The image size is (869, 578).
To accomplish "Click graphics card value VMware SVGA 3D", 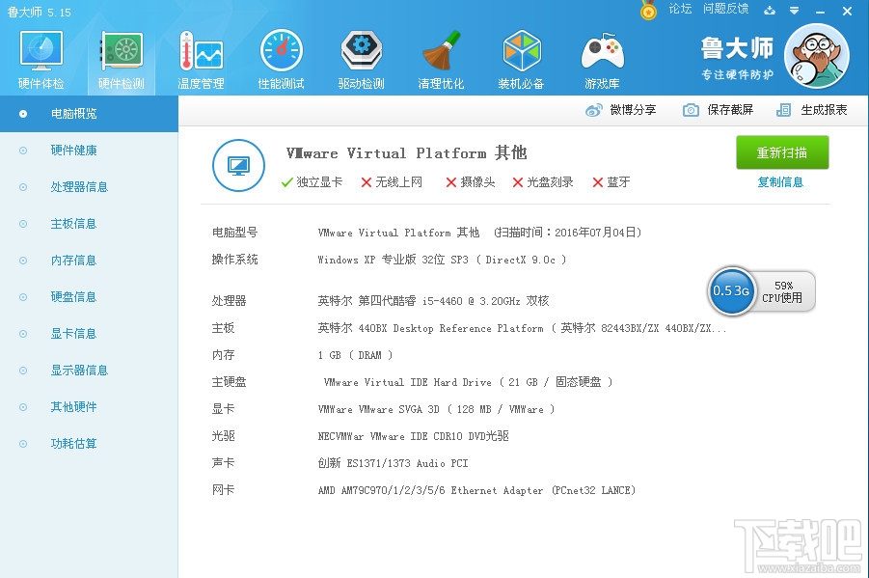I will 436,409.
